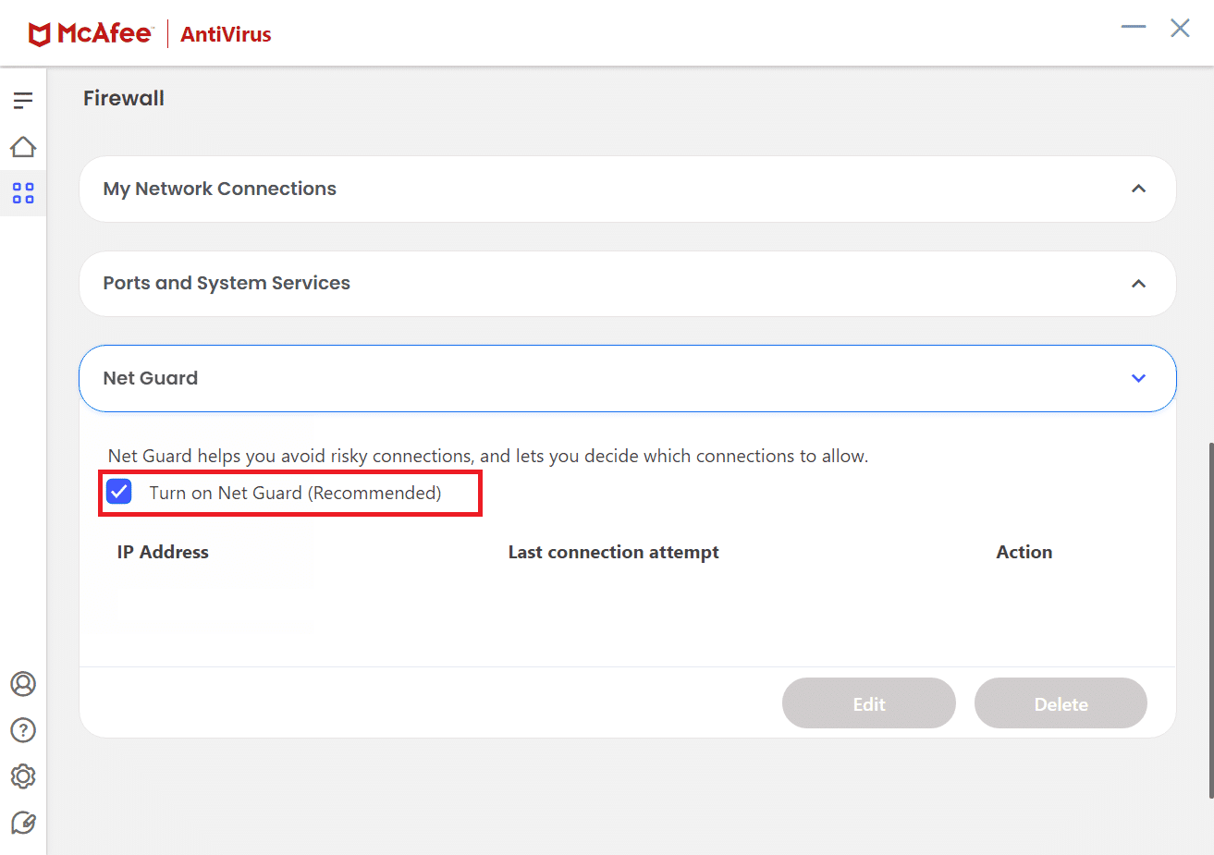Expand the Ports and System Services section
Screen dimensions: 1214x855
tap(1139, 284)
